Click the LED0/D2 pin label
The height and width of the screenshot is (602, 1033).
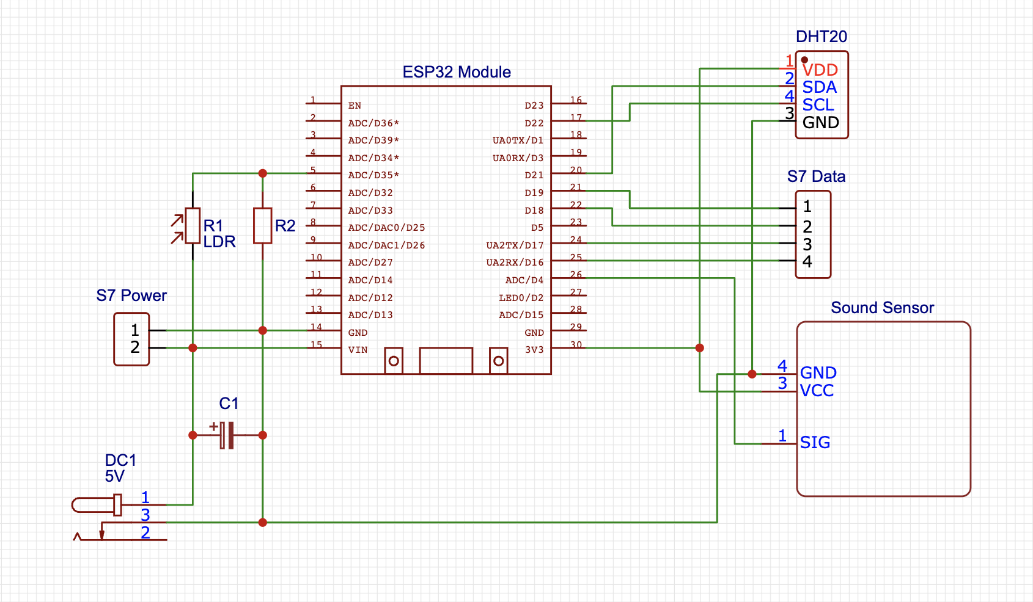pos(521,298)
